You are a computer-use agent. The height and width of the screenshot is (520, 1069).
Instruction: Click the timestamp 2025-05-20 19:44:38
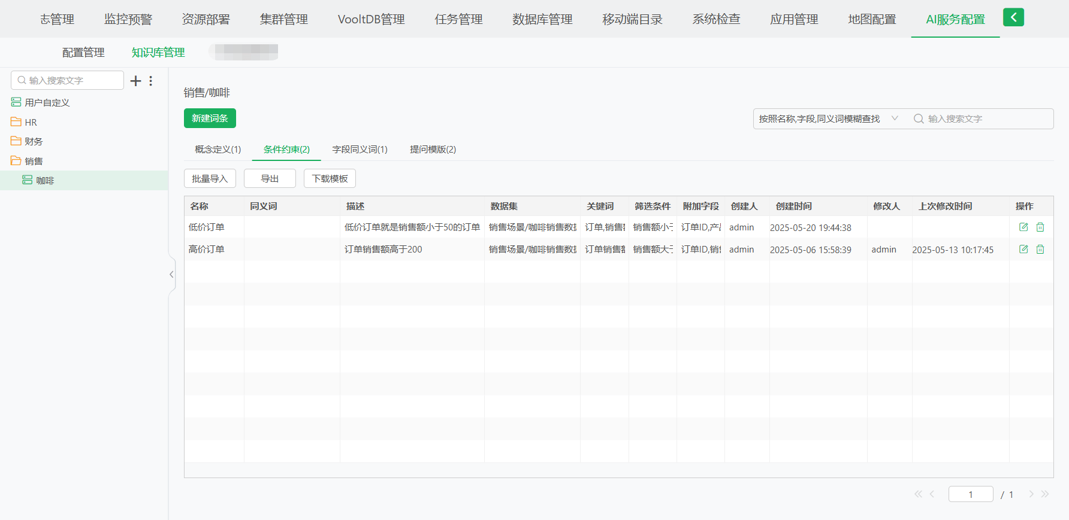coord(811,227)
